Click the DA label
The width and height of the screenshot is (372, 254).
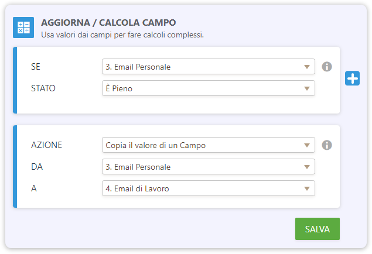(37, 167)
